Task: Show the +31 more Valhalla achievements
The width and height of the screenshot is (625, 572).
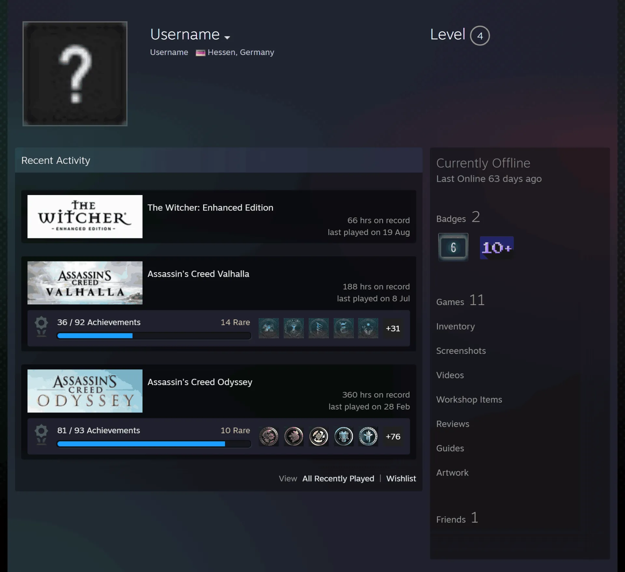Action: 393,328
